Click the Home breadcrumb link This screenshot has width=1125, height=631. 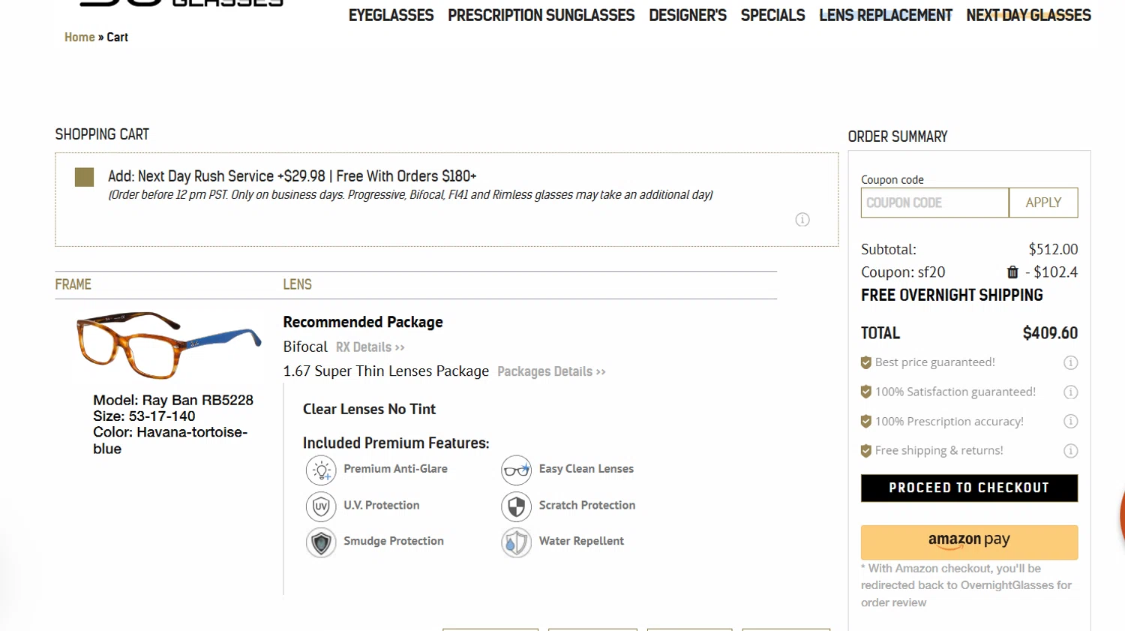tap(79, 37)
